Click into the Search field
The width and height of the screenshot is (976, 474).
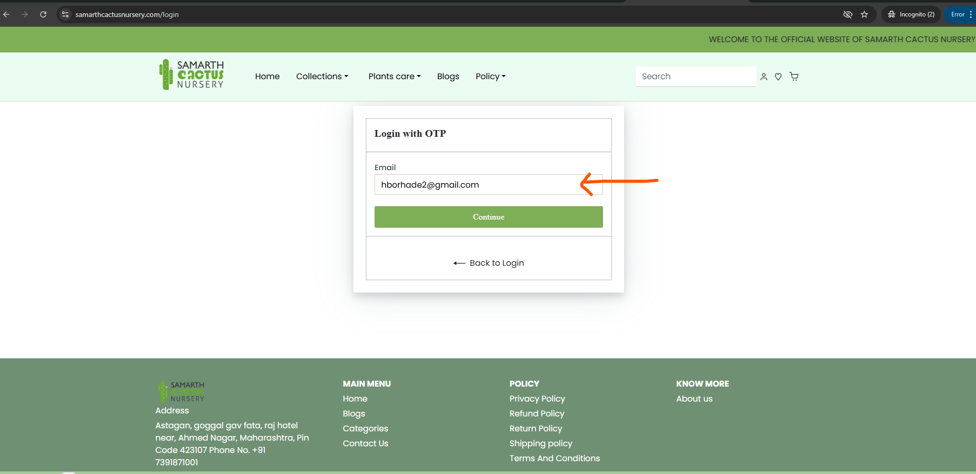coord(696,76)
